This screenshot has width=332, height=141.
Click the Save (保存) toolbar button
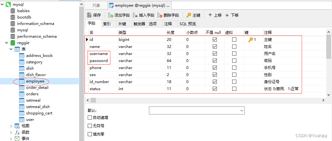tap(94, 15)
